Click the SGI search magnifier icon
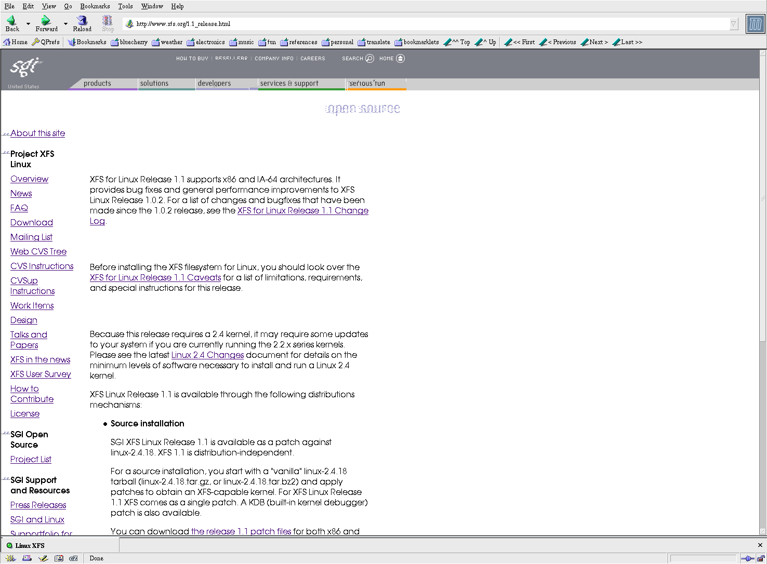Viewport: 767px width, 564px height. point(369,58)
